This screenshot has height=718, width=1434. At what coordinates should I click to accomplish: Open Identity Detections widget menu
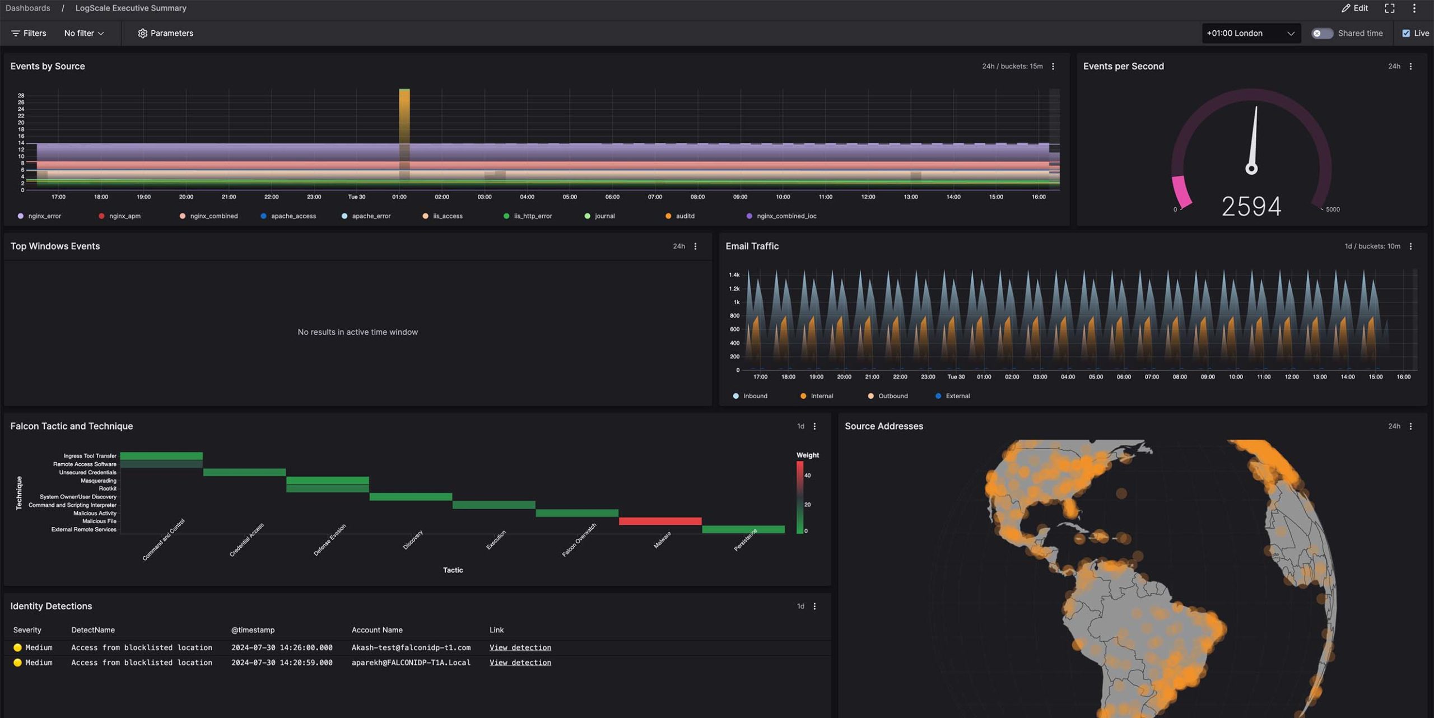[x=814, y=606]
